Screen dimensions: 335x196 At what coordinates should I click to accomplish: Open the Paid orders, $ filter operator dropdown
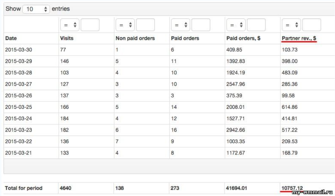pyautogui.click(x=236, y=25)
